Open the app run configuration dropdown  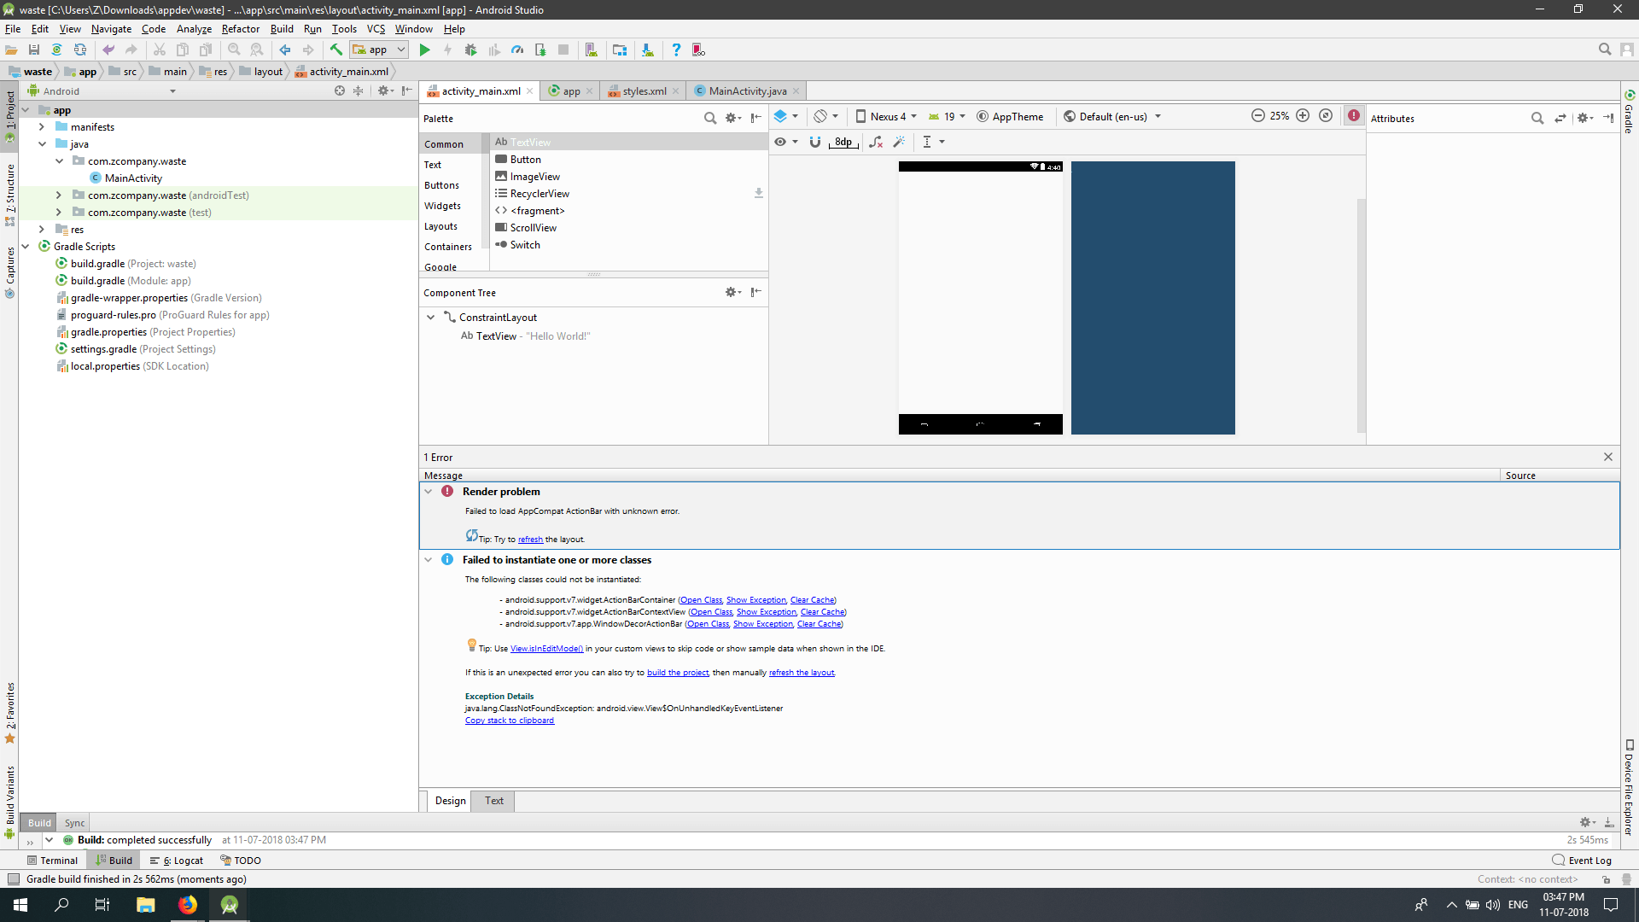click(x=379, y=50)
